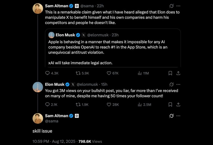Retweet Sam Altman's post with 5.9K reposts
The image size is (213, 145).
pos(78,73)
